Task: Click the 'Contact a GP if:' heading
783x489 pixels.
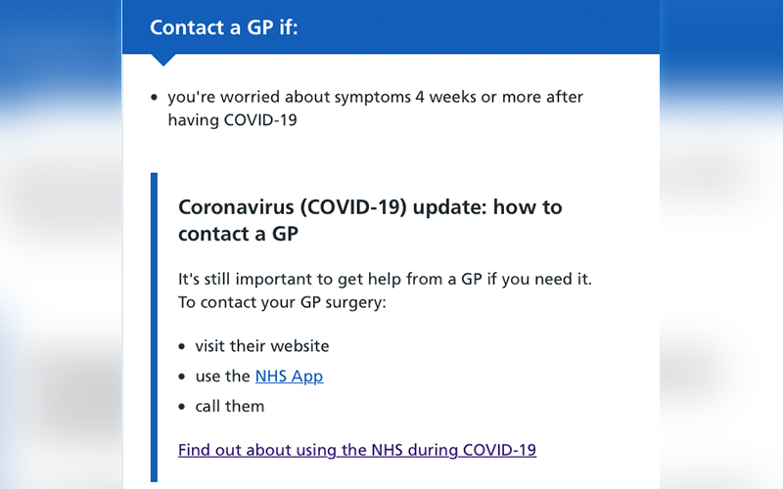Action: coord(224,27)
